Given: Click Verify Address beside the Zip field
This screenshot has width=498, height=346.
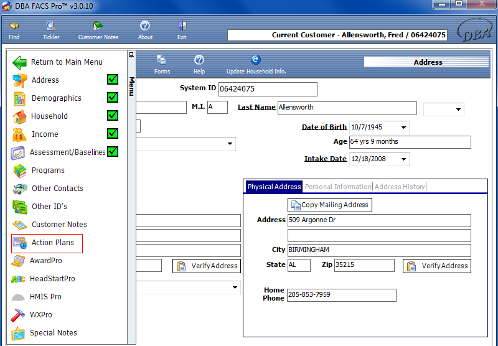Looking at the screenshot, I should (437, 266).
